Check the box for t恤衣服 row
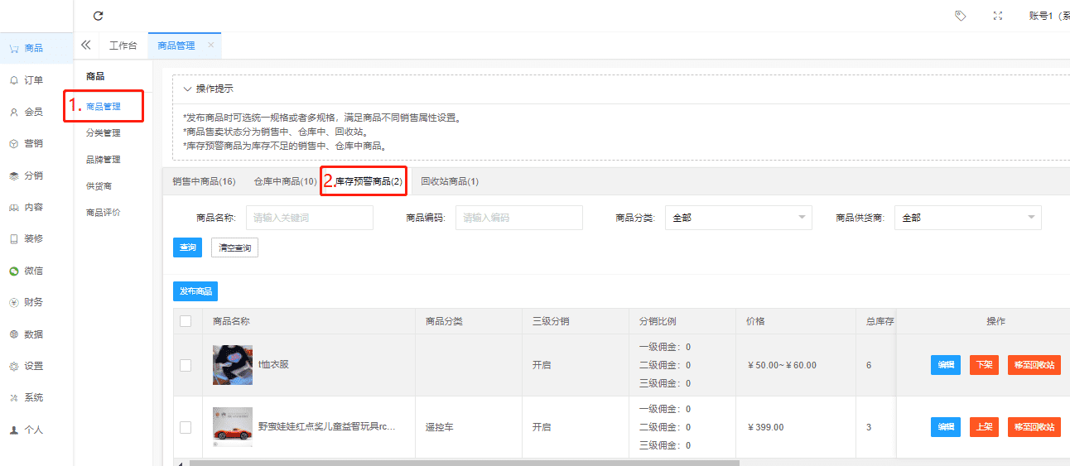The height and width of the screenshot is (466, 1070). click(x=186, y=365)
